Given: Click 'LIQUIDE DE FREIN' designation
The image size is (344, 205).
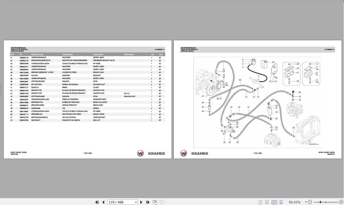Looking at the screenshot, I should [70, 72].
